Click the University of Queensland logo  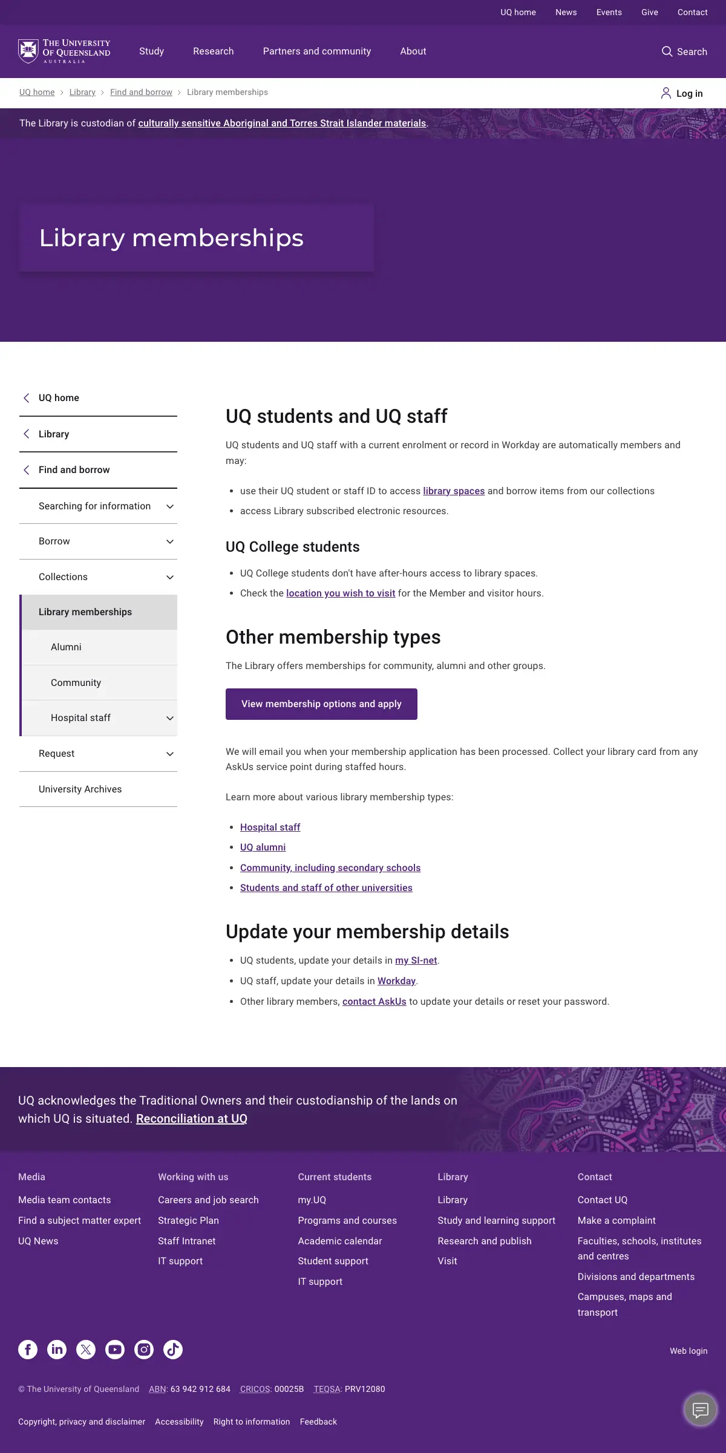coord(64,51)
